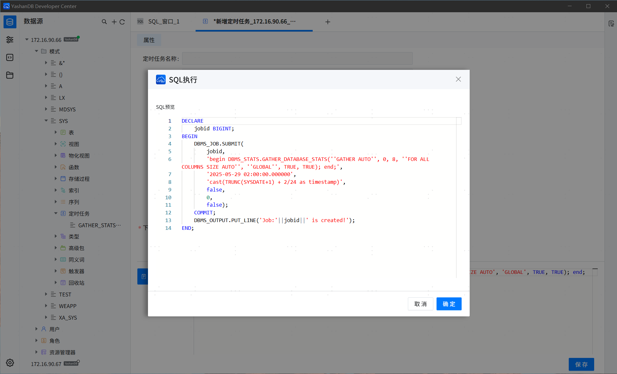Click the 函数 function icon under SYS
This screenshot has width=617, height=374.
coord(63,167)
